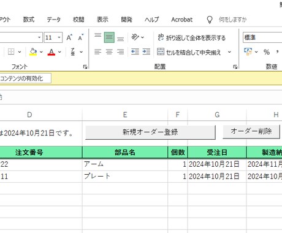The image size is (282, 233).
Task: Switch to the 表示 tab
Action: (102, 20)
